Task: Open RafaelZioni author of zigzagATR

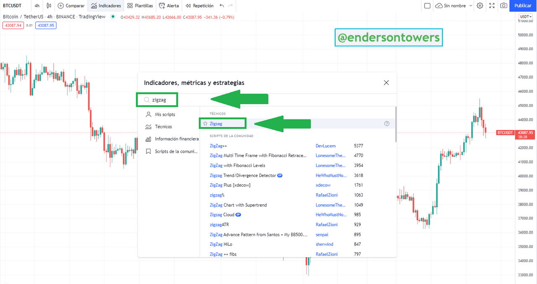Action: pos(327,225)
